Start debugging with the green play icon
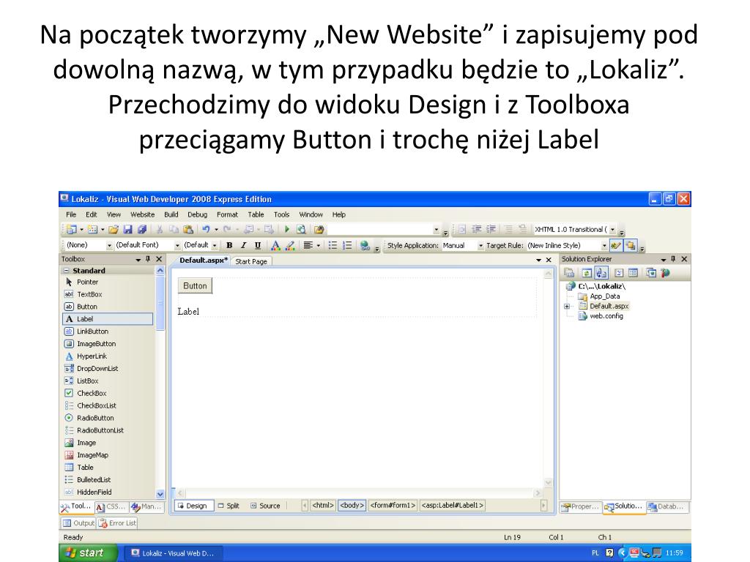 [287, 229]
